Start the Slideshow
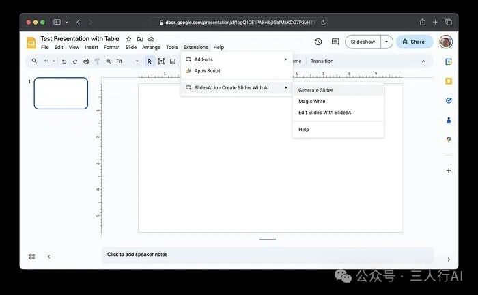The width and height of the screenshot is (478, 295). (x=363, y=42)
